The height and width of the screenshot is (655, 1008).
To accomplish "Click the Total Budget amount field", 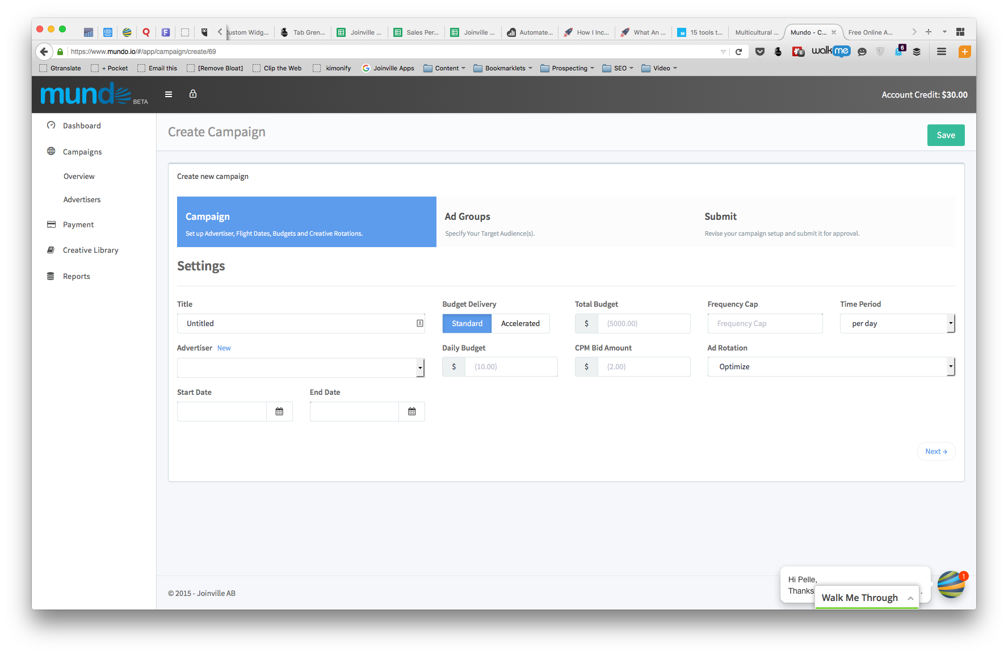I will [x=644, y=323].
